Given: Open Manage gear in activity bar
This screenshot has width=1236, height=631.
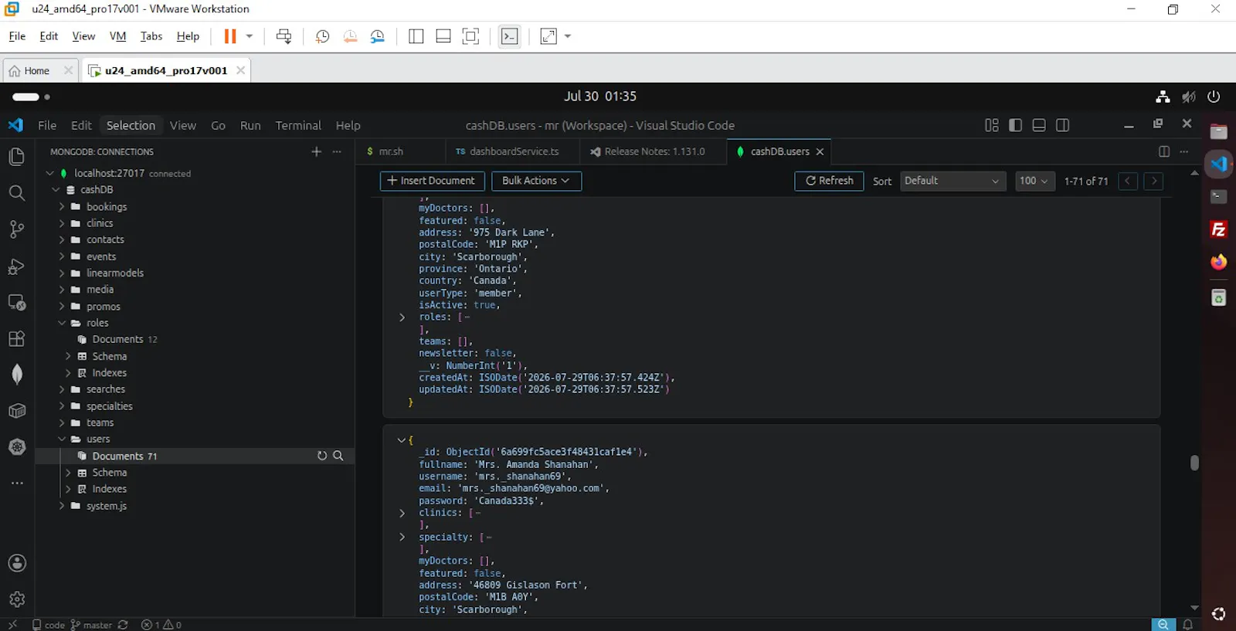Looking at the screenshot, I should (x=17, y=599).
